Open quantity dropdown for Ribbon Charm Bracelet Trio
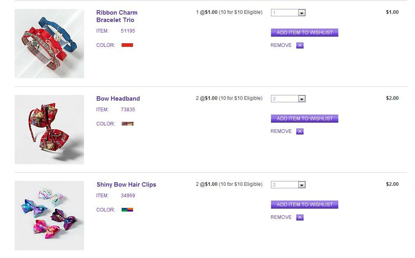The height and width of the screenshot is (258, 415). pos(288,13)
